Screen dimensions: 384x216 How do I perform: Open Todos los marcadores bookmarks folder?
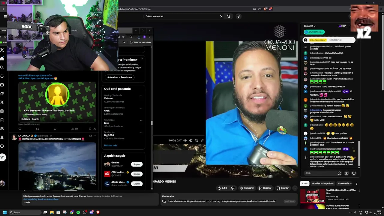click(140, 42)
